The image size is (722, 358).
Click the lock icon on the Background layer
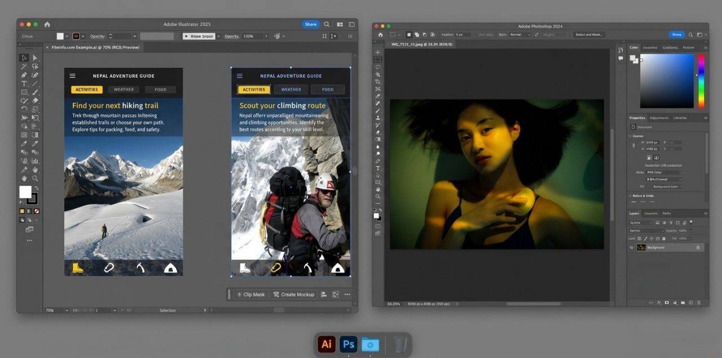point(698,248)
